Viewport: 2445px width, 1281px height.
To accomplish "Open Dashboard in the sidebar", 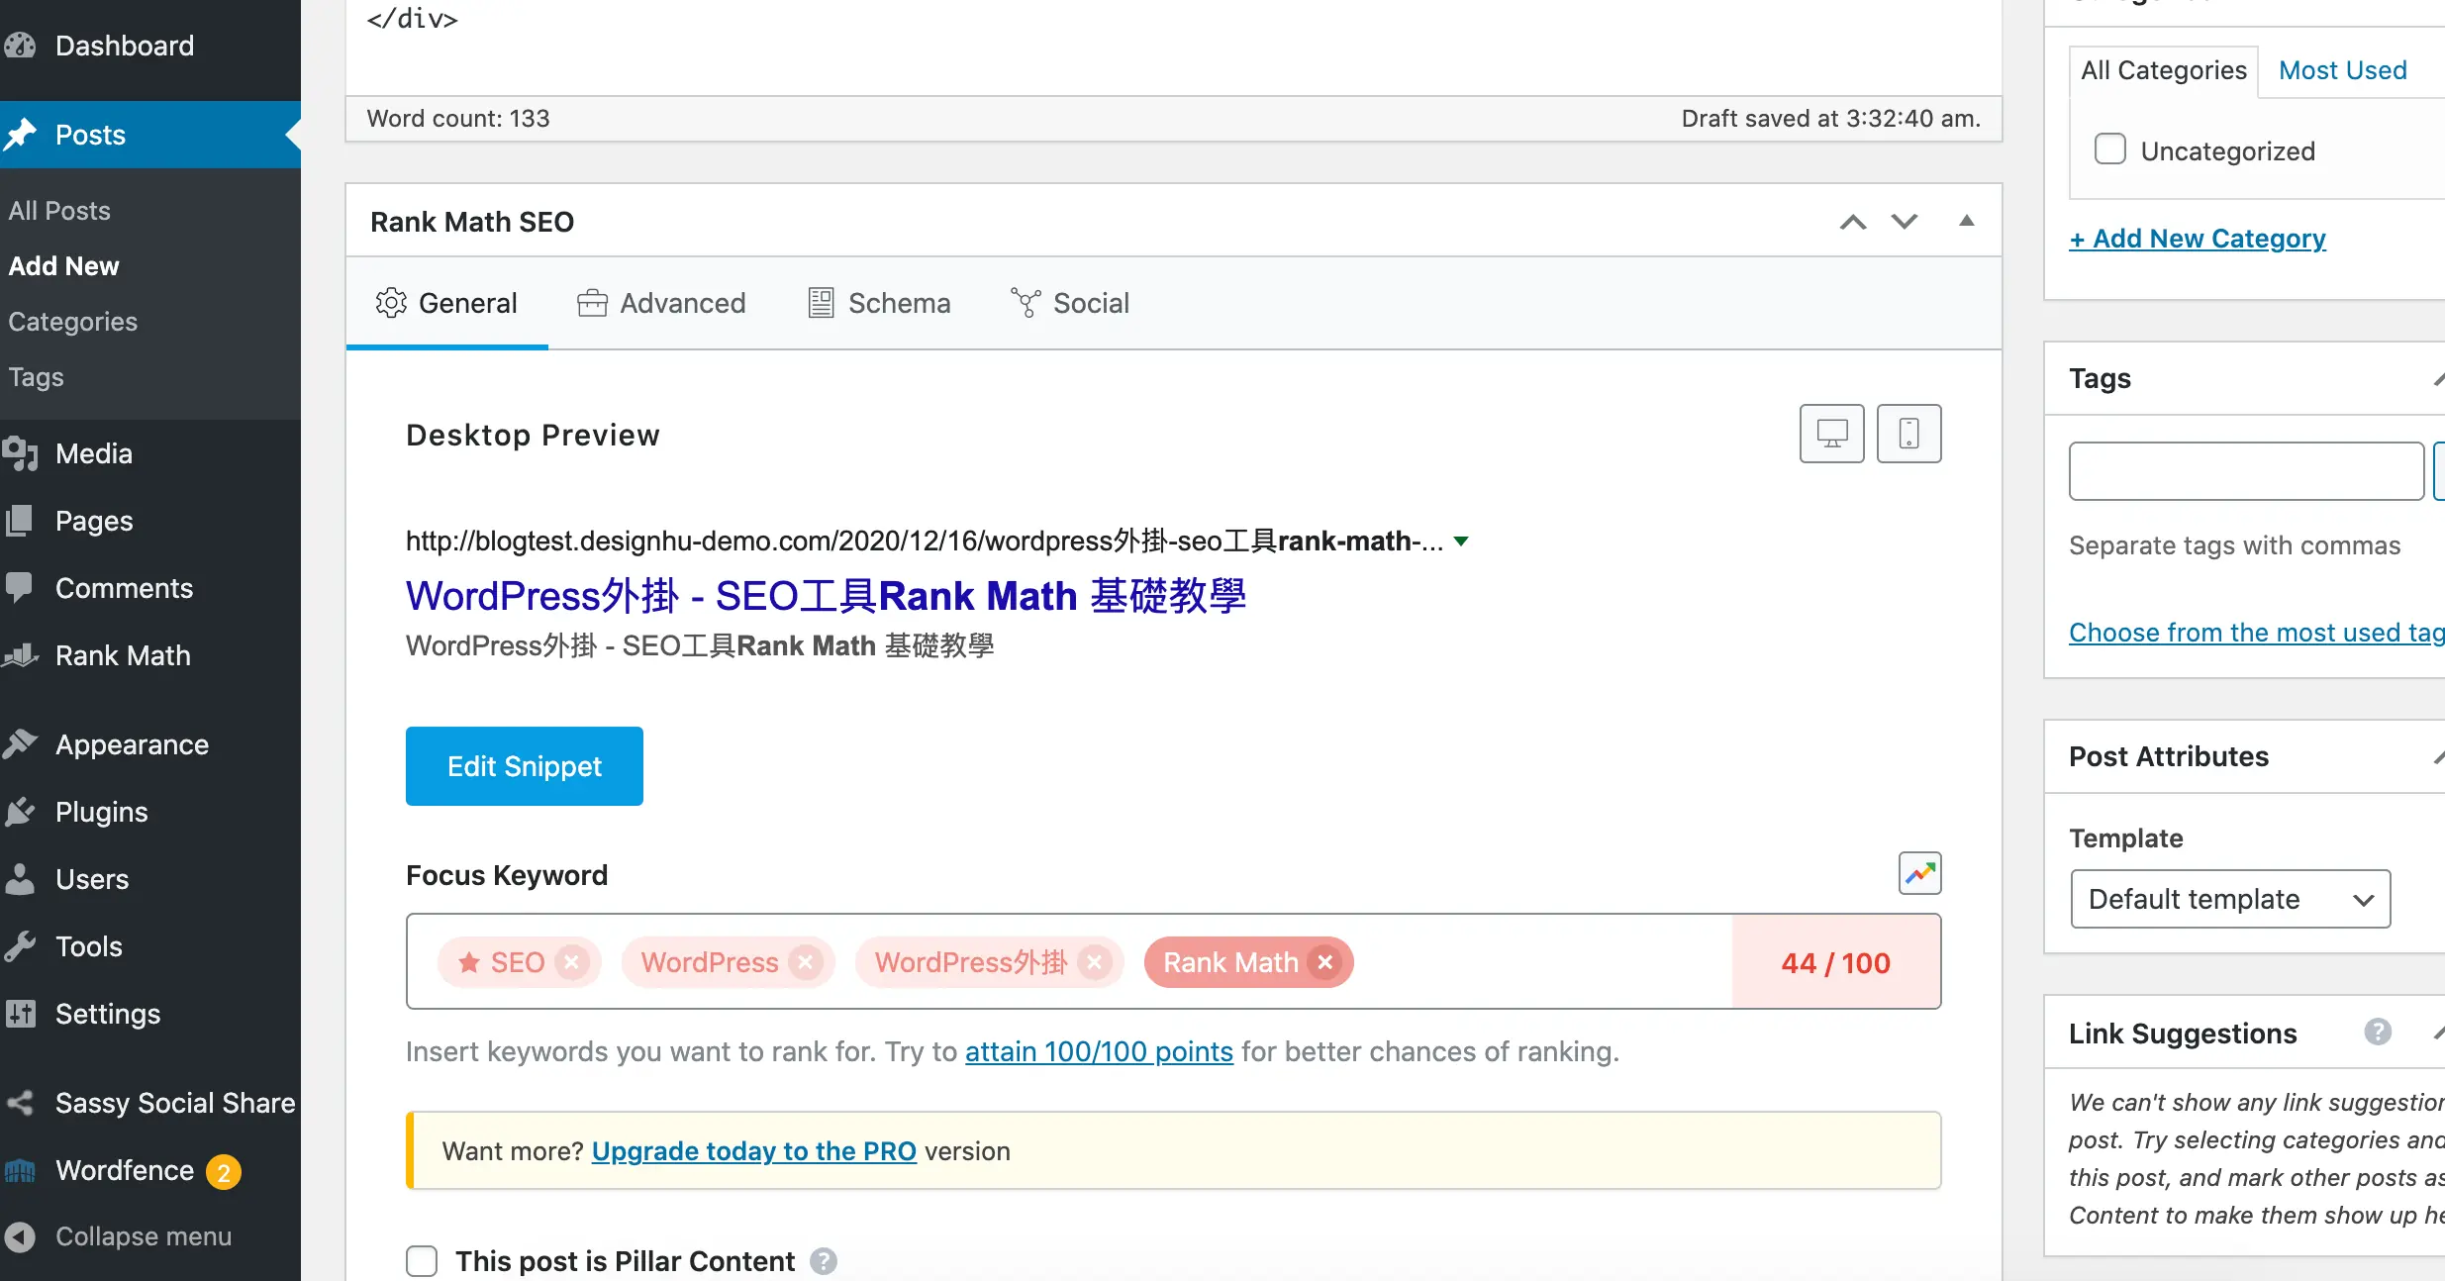I will 150,46.
